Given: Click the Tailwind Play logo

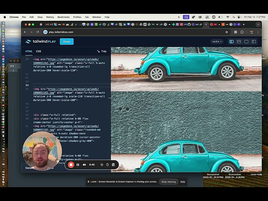Looking at the screenshot, I should coord(41,41).
